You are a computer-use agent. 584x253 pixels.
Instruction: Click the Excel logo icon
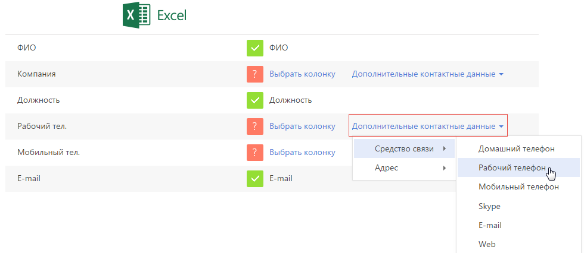(136, 15)
